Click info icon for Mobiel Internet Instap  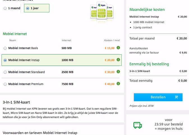click(118, 60)
